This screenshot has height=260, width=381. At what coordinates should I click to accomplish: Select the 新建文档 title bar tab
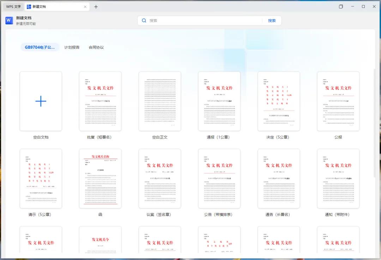[x=56, y=7]
